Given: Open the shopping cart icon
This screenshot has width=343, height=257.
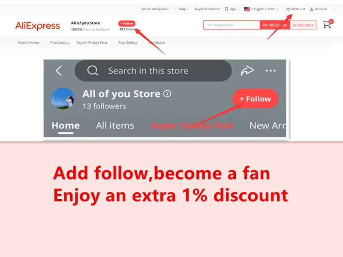Looking at the screenshot, I should 327,24.
